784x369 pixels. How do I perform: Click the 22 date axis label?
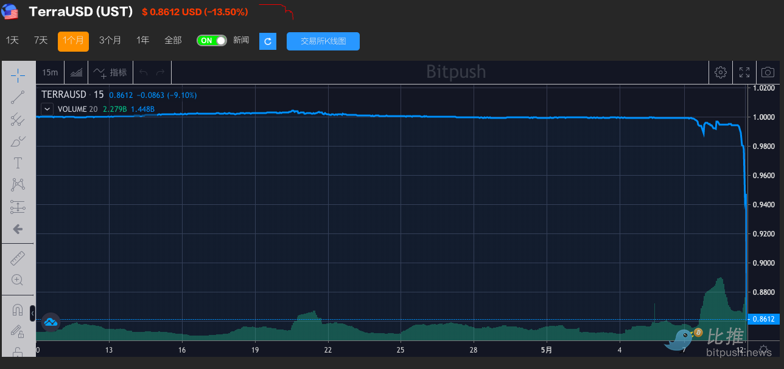click(328, 350)
